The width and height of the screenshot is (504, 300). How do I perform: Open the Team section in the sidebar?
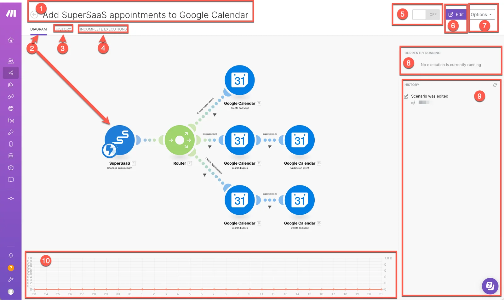11,61
